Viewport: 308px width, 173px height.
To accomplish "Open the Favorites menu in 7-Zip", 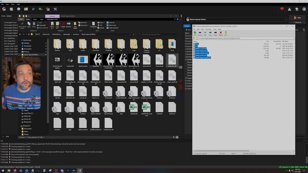I will coord(208,29).
